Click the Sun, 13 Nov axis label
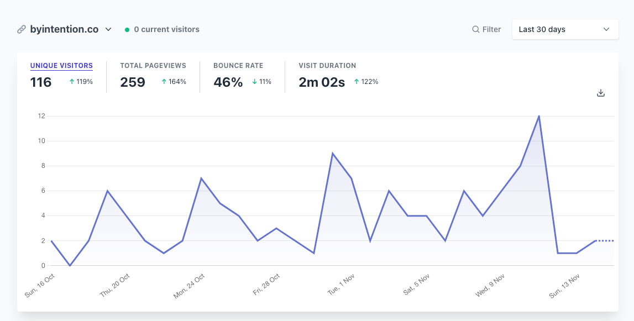Viewport: 634px width, 321px height. point(565,286)
